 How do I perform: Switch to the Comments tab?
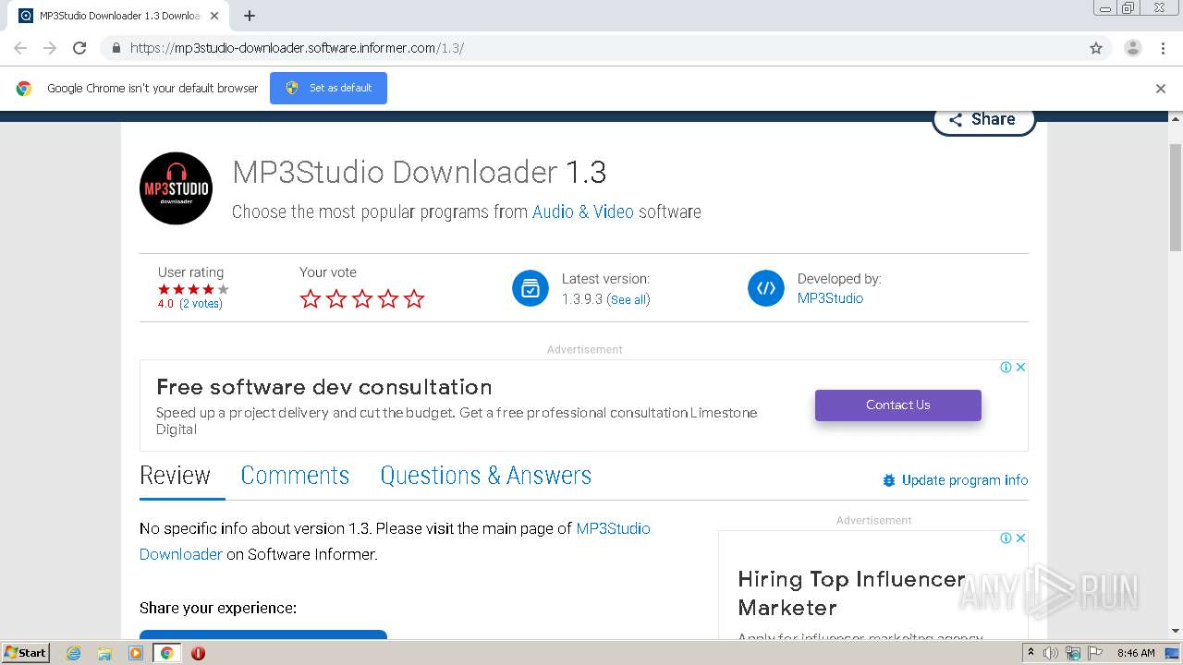coord(295,476)
